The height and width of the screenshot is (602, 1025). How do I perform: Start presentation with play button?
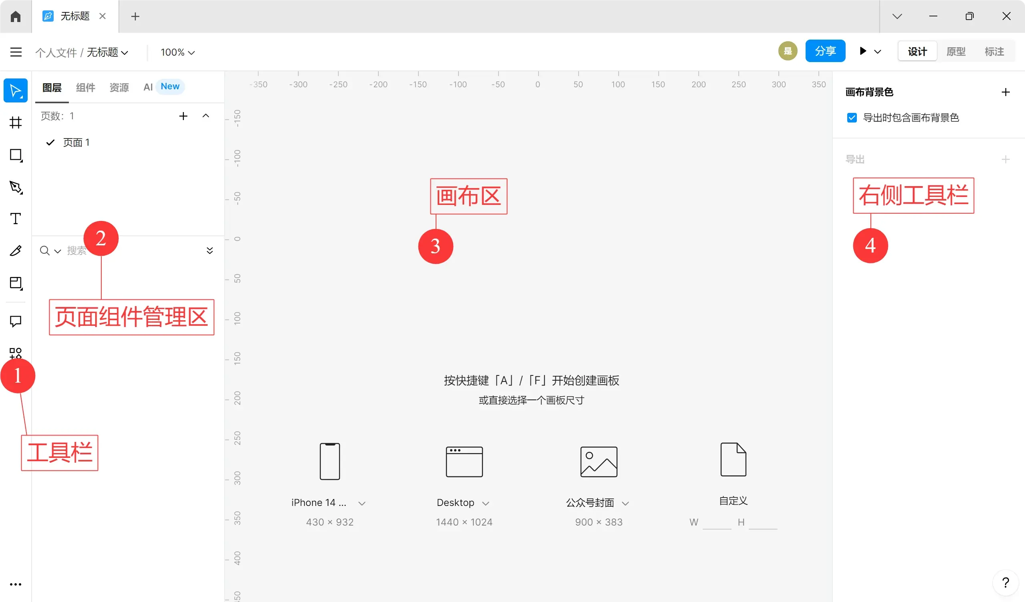(862, 51)
